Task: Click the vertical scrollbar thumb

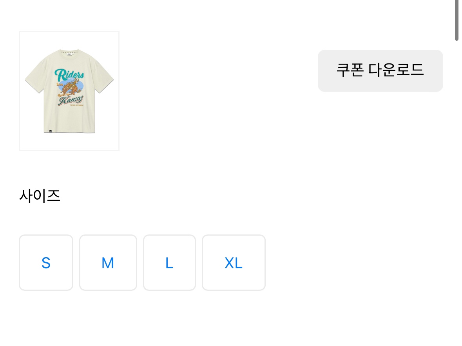Action: (x=457, y=20)
